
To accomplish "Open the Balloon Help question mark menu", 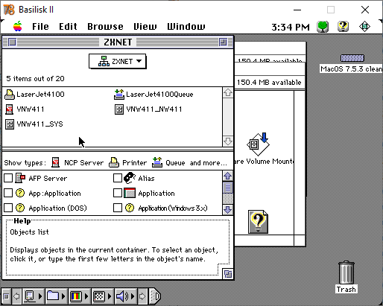I will coord(343,27).
